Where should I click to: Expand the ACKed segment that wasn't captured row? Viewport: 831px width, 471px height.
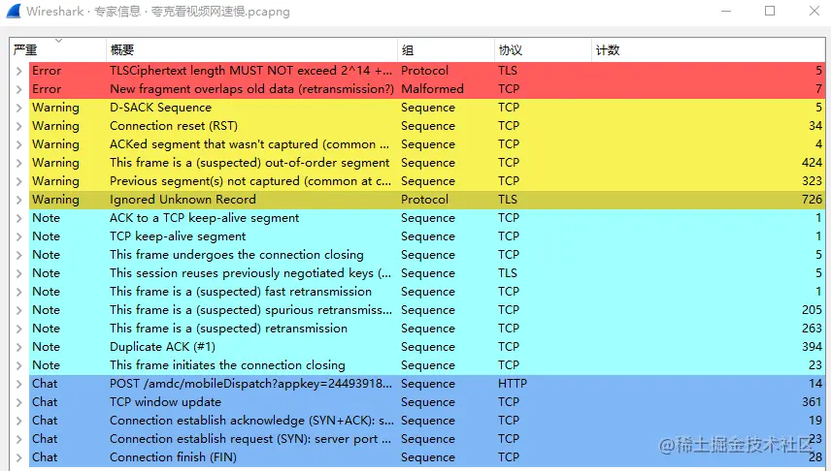(x=19, y=144)
